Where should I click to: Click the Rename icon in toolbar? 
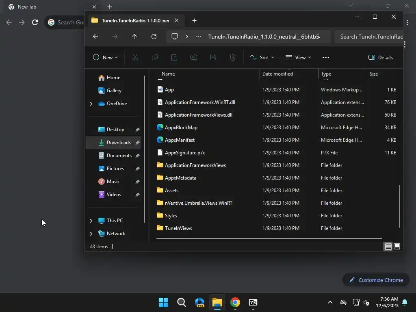click(194, 57)
